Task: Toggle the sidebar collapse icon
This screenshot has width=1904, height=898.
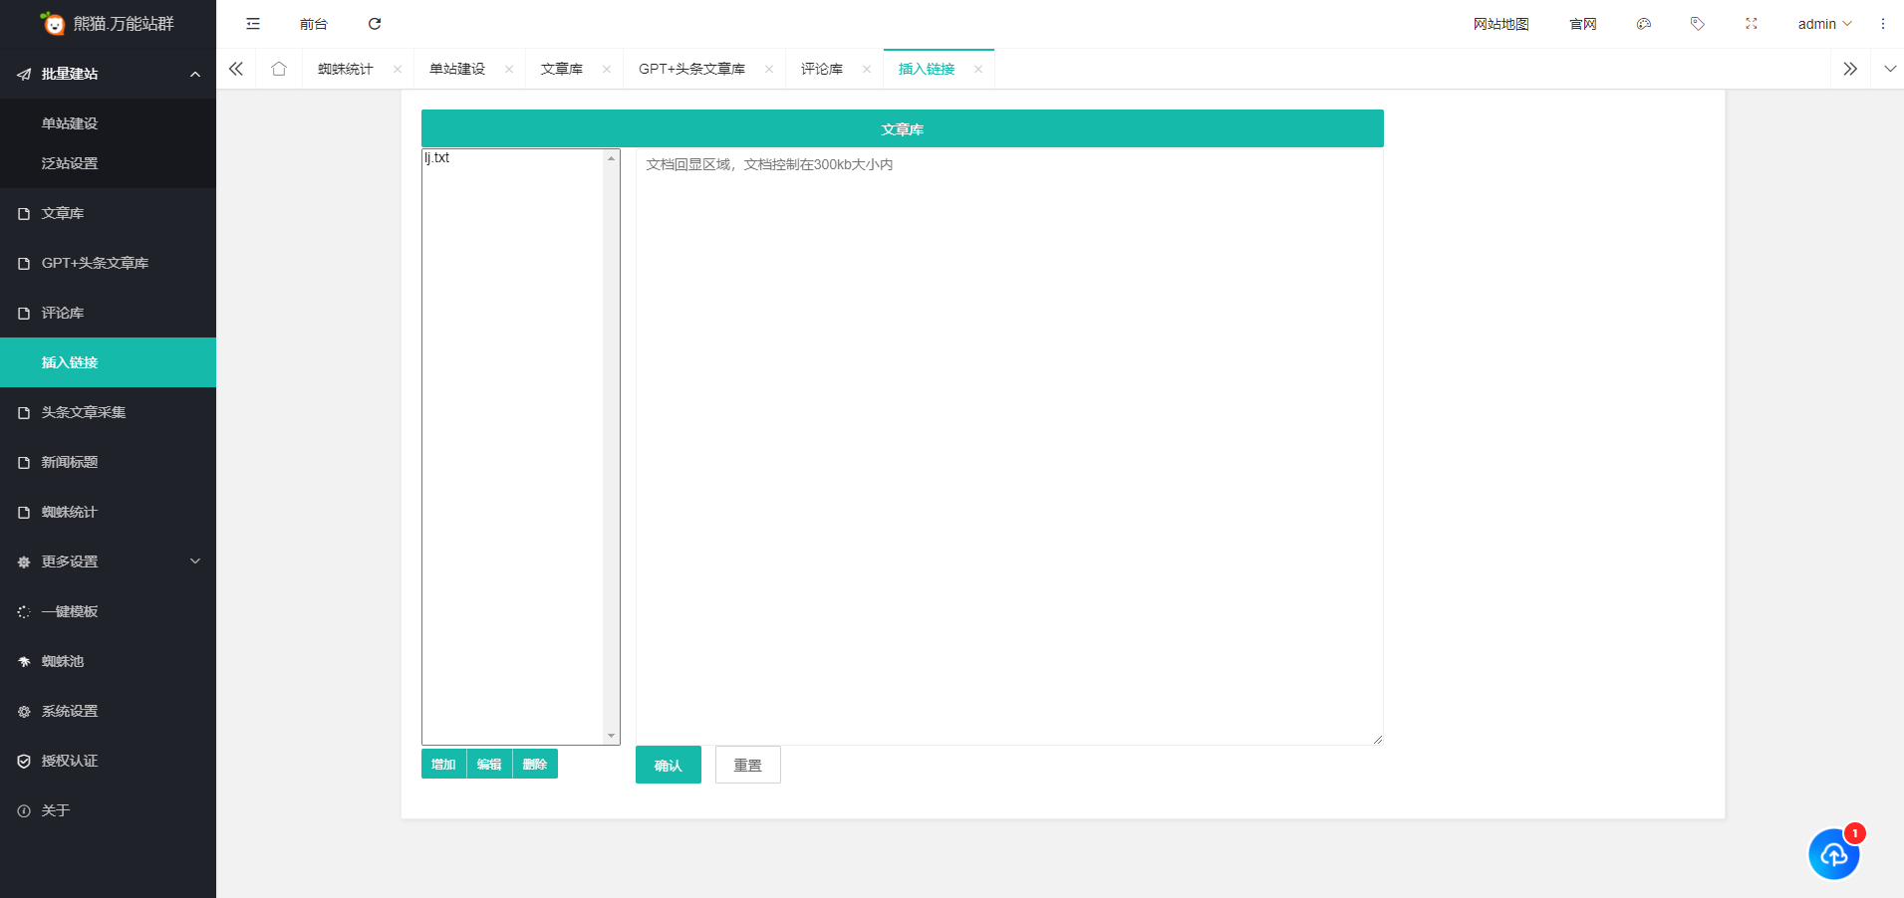Action: [253, 24]
